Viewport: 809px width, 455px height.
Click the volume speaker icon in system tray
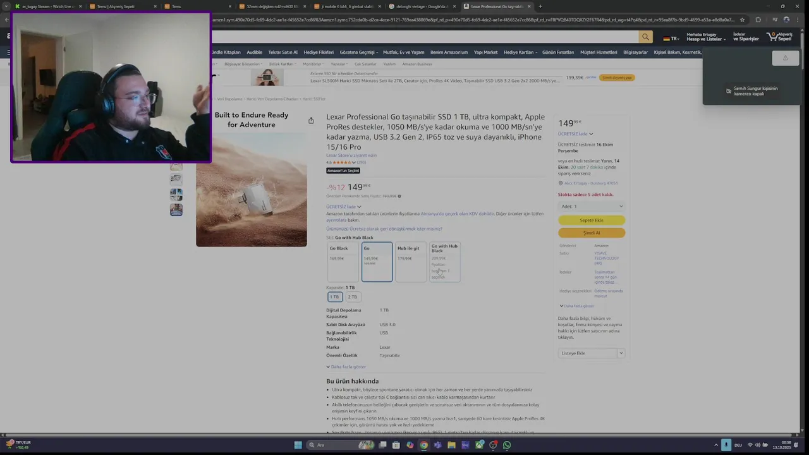[758, 445]
